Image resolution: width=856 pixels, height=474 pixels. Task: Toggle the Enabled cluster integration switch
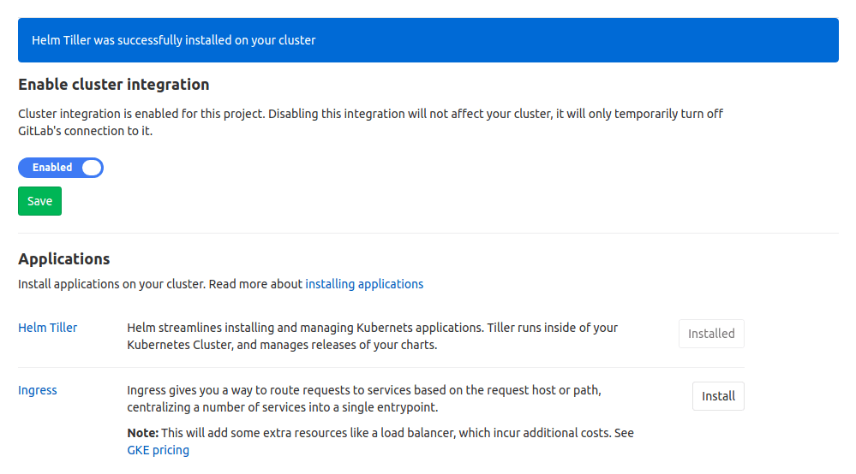(60, 168)
